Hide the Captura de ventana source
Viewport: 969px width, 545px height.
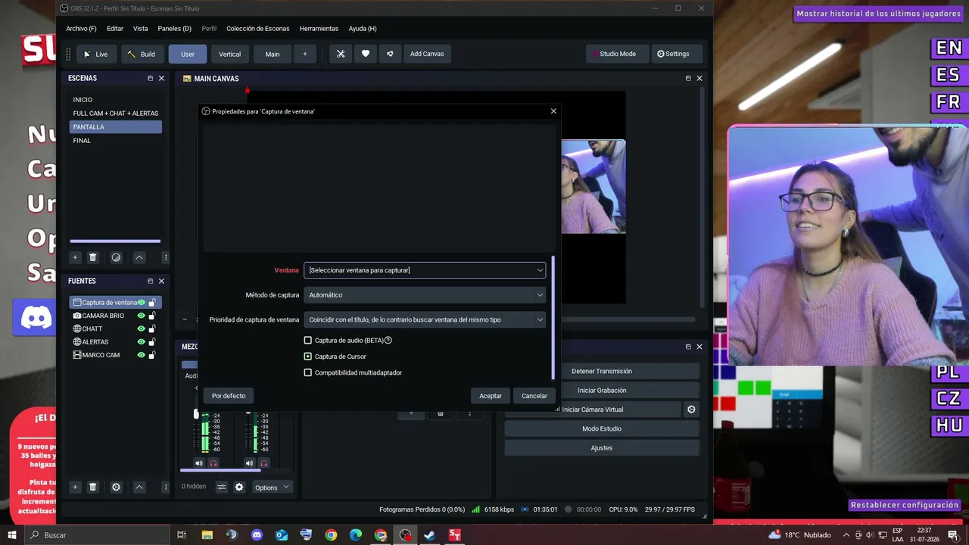pos(141,303)
